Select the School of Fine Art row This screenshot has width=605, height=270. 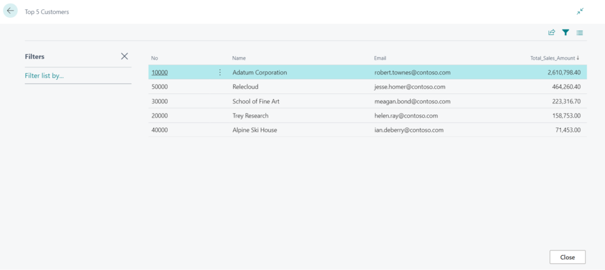(367, 102)
